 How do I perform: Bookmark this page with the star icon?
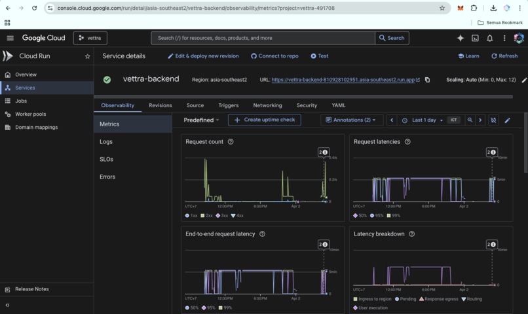(442, 8)
